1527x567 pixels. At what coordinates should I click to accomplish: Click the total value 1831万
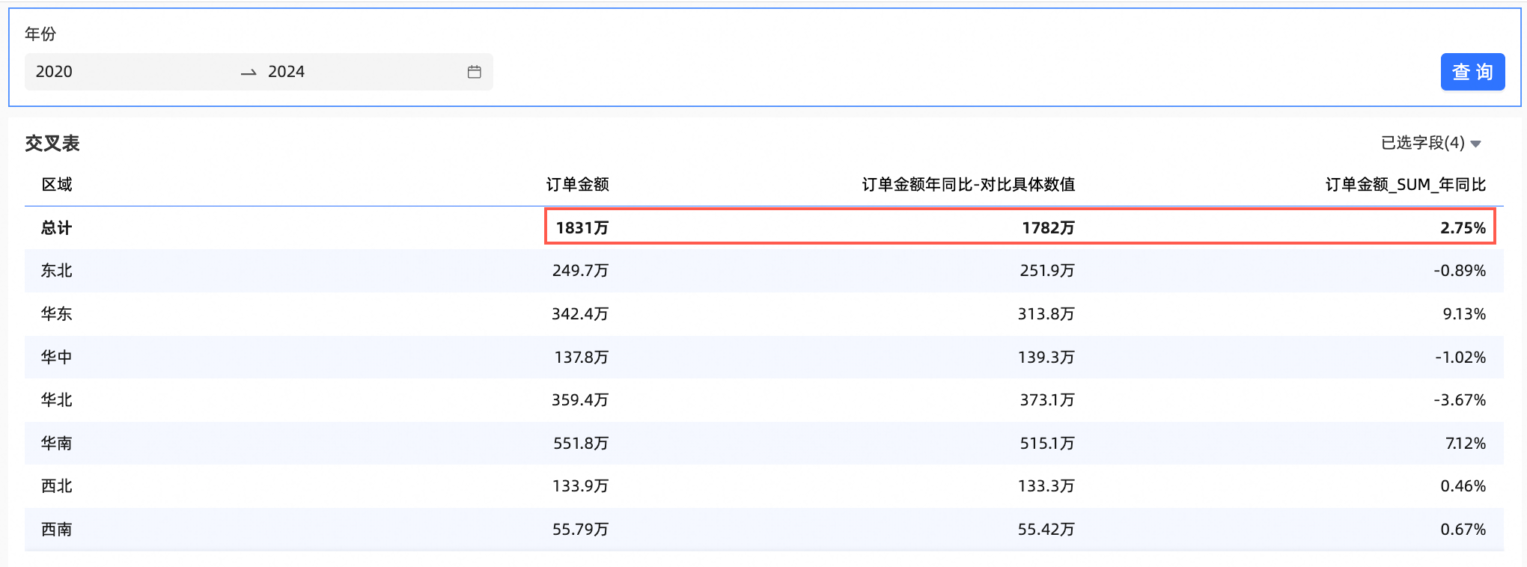click(582, 228)
